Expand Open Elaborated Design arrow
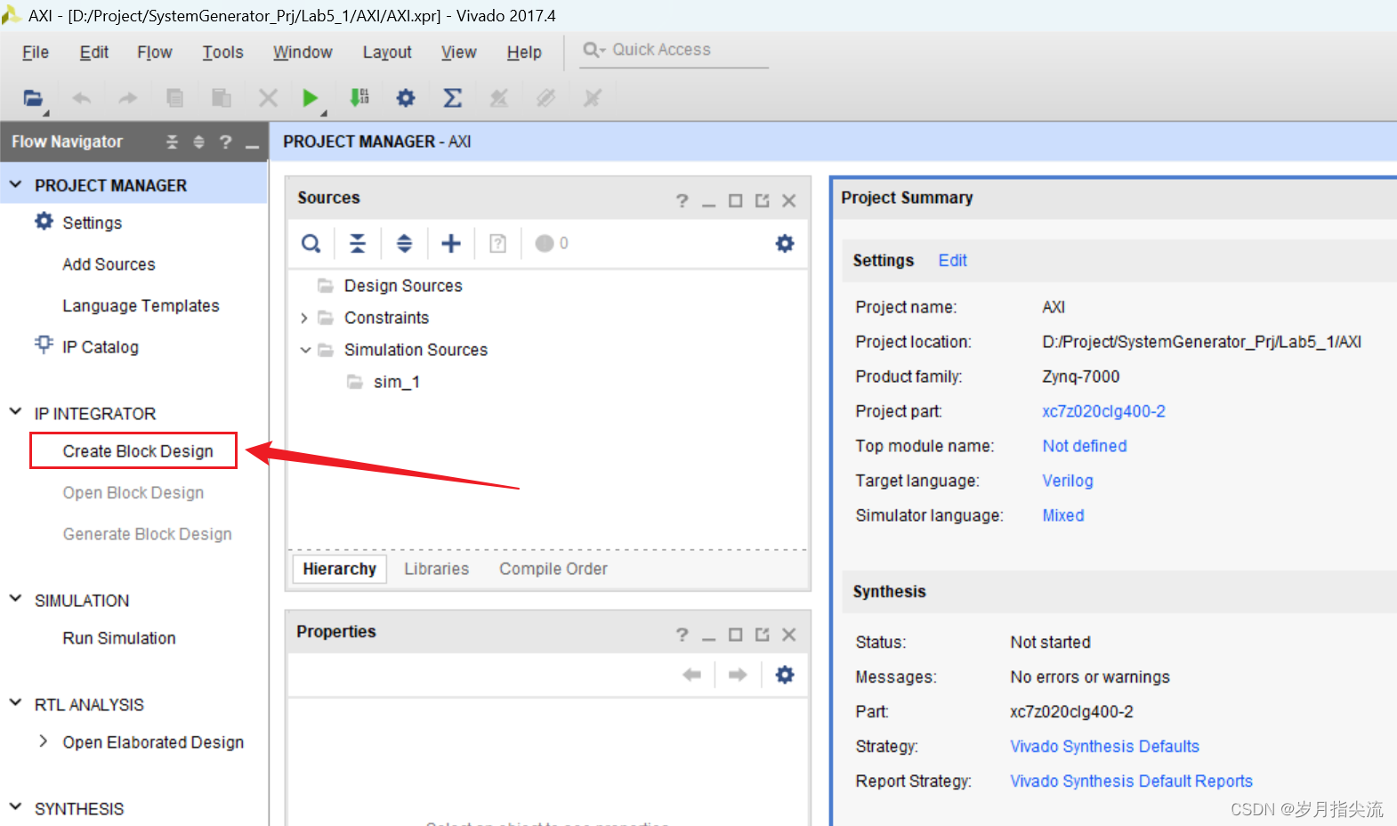Viewport: 1397px width, 826px height. click(43, 741)
